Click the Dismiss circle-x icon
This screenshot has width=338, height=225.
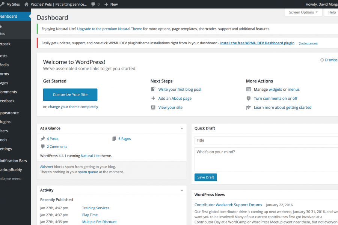click(322, 60)
